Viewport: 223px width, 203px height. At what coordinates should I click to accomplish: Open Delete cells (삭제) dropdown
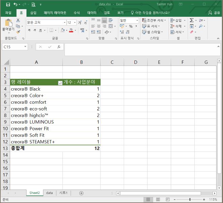click(x=185, y=26)
